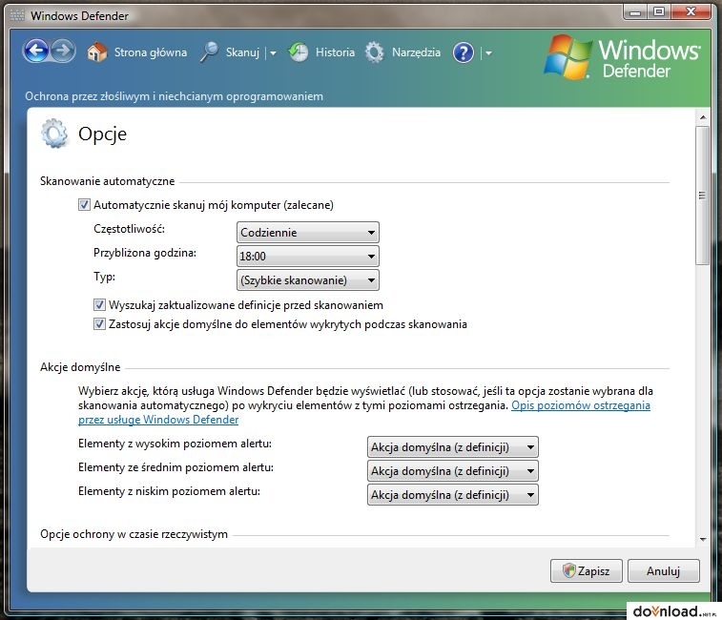Open the Częstotliwość dropdown set to Codziennie
722x620 pixels.
click(307, 233)
